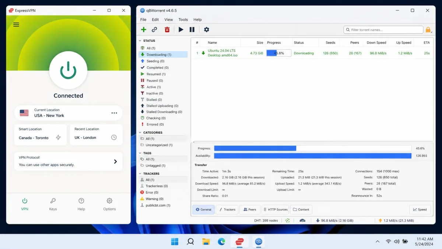The height and width of the screenshot is (249, 442).
Task: Click the torrent's 45.6% progress bar cell
Action: coord(279,53)
